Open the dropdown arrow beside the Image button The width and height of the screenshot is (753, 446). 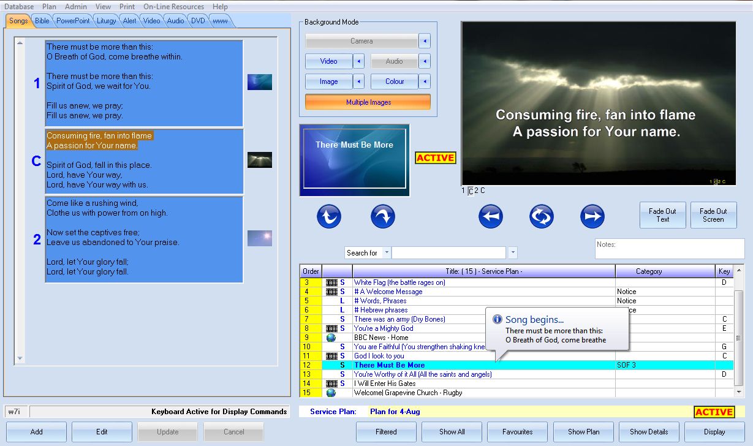coord(360,81)
